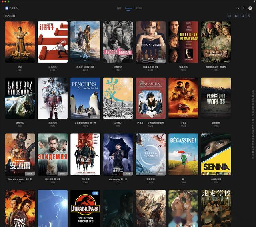
Task: Open the 山河故人 poster
Action: [118, 98]
